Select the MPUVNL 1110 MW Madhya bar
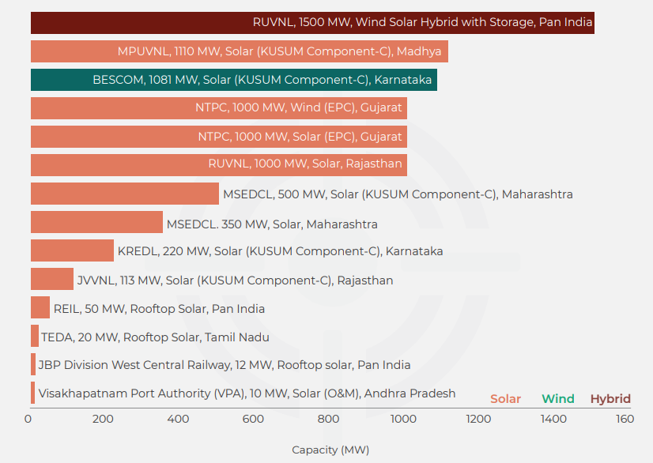 [x=239, y=51]
